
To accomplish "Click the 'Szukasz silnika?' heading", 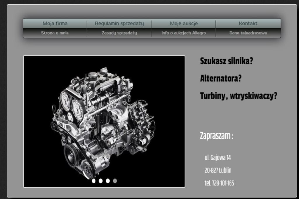I will pos(226,61).
